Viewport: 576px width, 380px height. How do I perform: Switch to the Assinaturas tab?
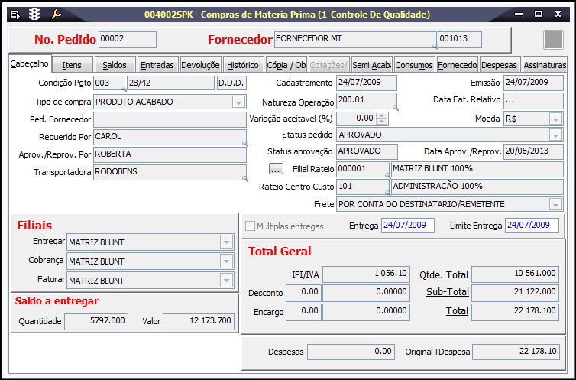(545, 65)
